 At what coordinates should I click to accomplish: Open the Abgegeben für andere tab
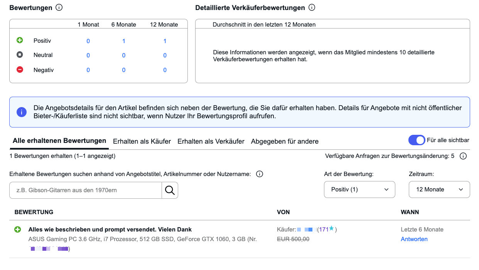point(285,141)
